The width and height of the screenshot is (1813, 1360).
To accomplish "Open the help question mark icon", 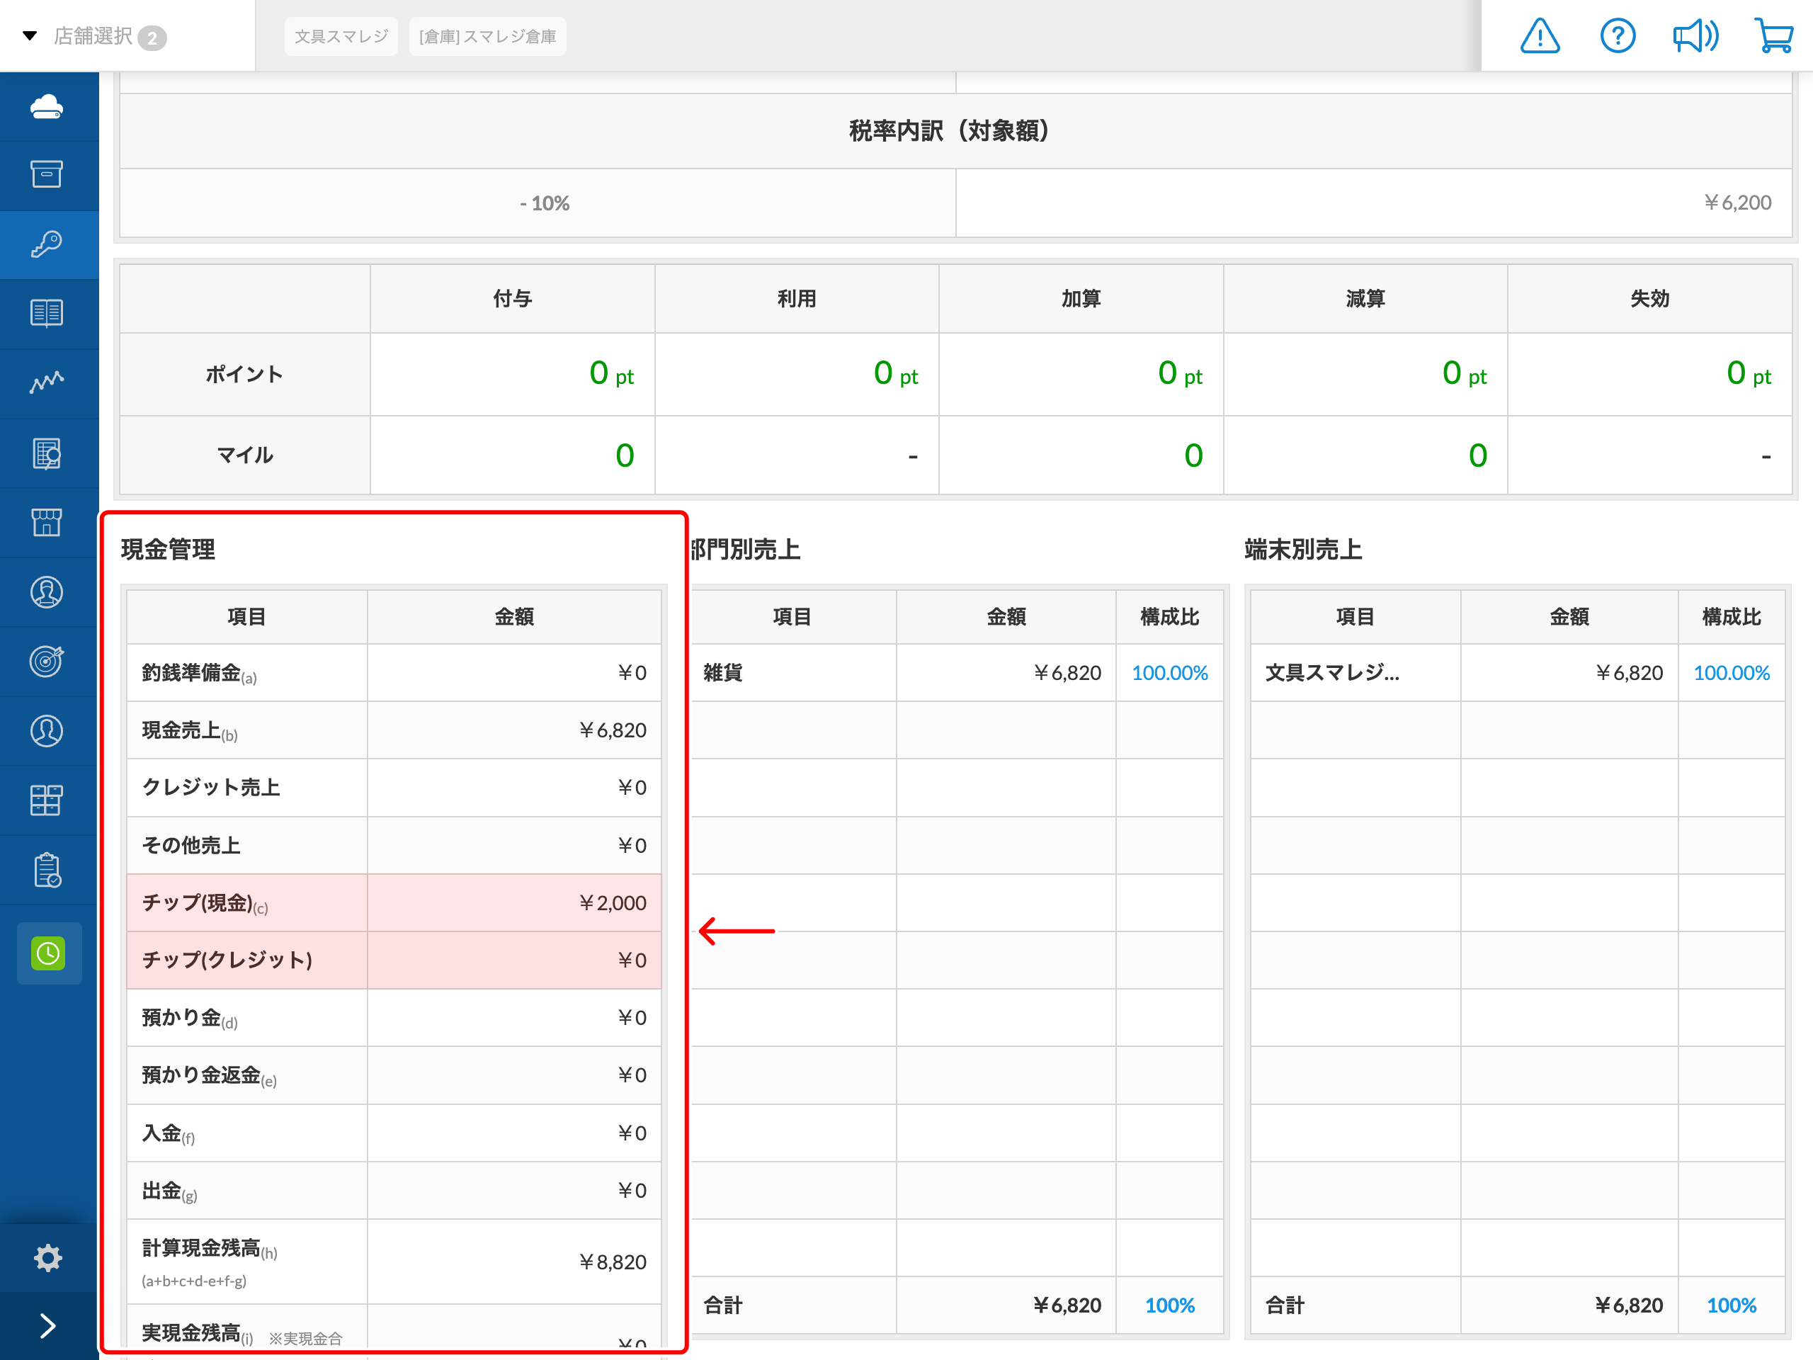I will (x=1618, y=36).
